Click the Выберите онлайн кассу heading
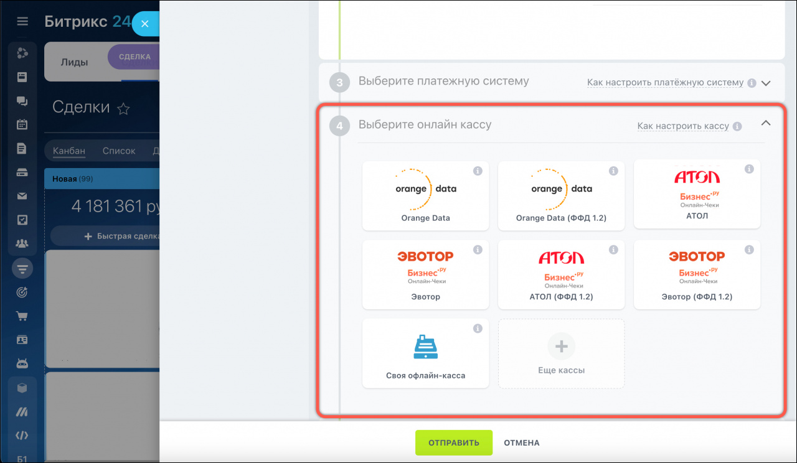This screenshot has width=797, height=463. point(425,124)
